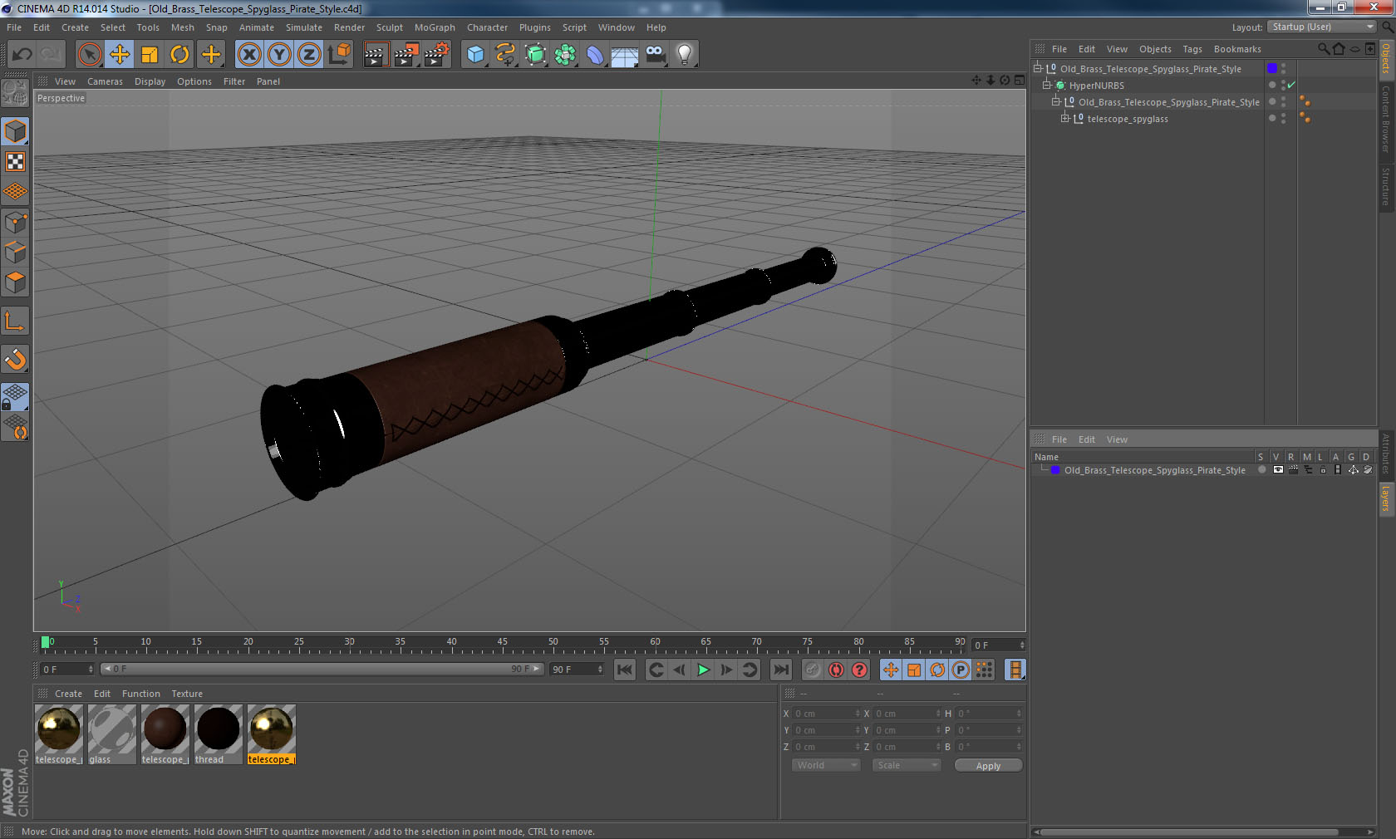Add a light object
Screen dimensions: 1396x839
coord(685,55)
